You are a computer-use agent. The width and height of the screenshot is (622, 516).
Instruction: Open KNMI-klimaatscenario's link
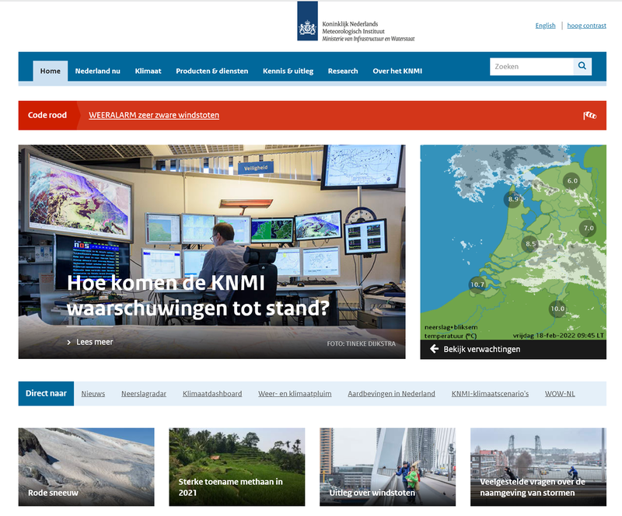(490, 393)
